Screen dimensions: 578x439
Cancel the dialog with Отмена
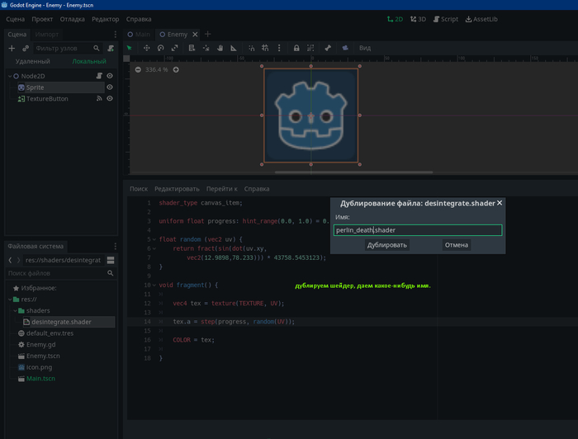[456, 245]
